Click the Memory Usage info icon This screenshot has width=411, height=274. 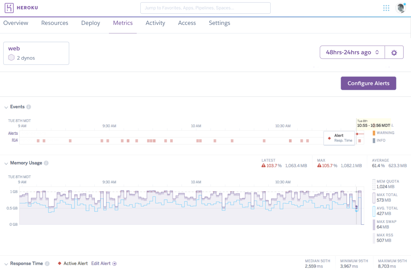[x=46, y=163]
